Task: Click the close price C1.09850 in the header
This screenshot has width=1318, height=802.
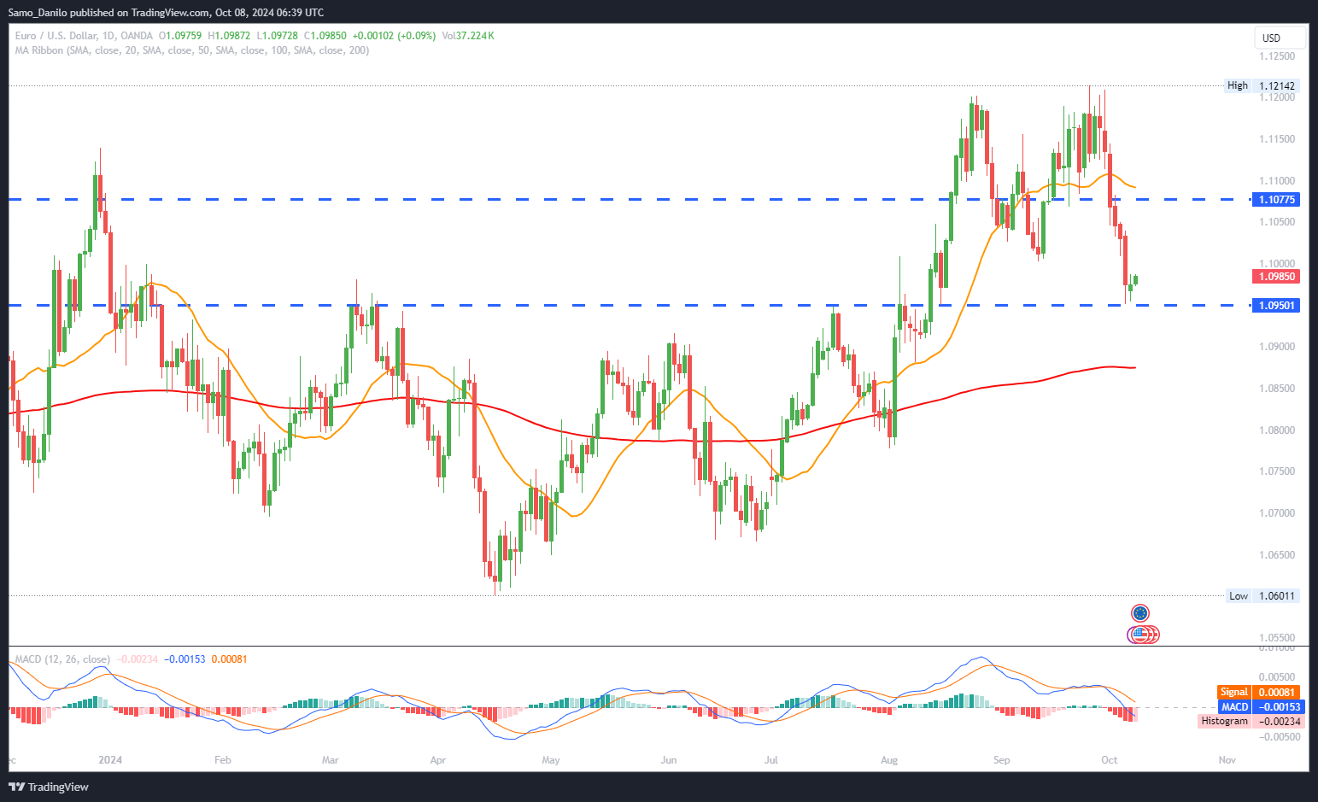Action: click(x=325, y=36)
